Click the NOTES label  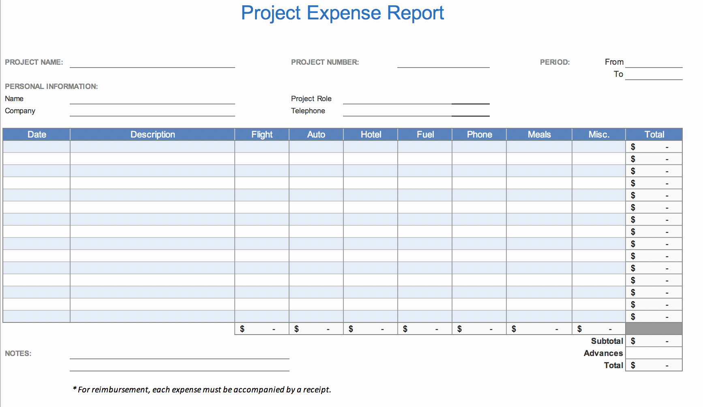pyautogui.click(x=18, y=354)
